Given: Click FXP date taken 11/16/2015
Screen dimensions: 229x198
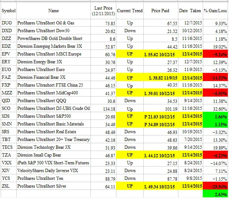Looking at the screenshot, I should coord(191,85).
